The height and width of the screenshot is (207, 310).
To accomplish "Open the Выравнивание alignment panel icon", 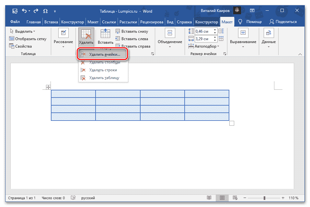I will pos(243,33).
